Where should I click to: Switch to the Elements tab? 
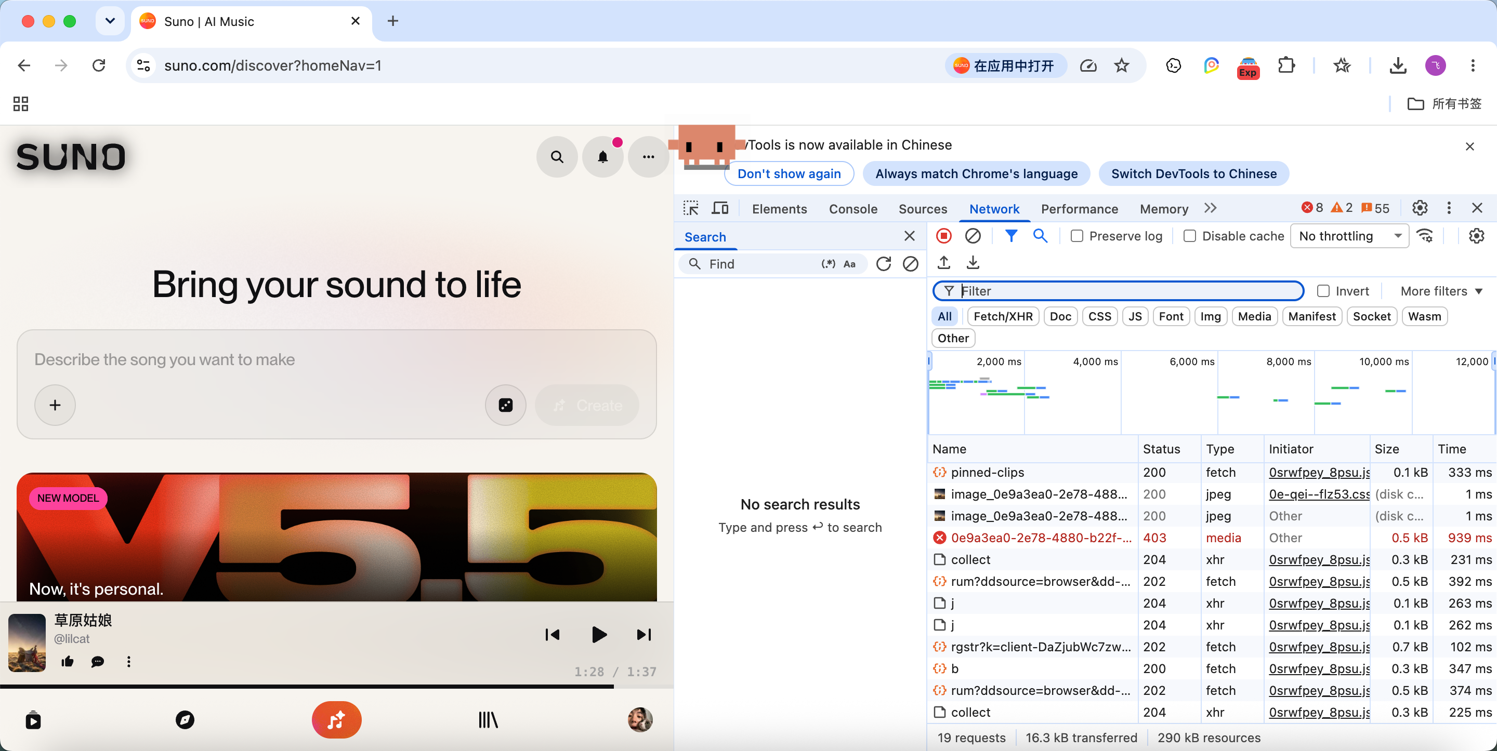pyautogui.click(x=779, y=209)
